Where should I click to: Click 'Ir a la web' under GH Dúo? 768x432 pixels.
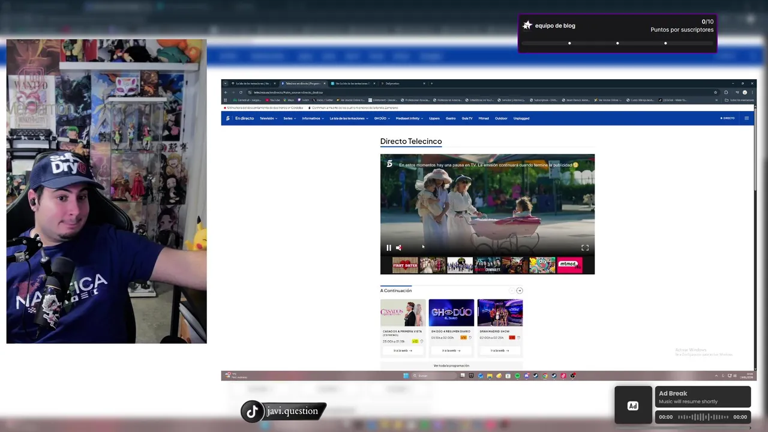pos(451,350)
